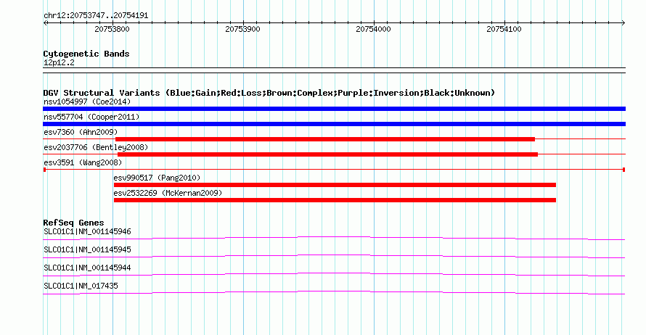Viewport: 646px width, 335px height.
Task: Click the magenta gene line for NM_001145946
Action: [x=334, y=238]
